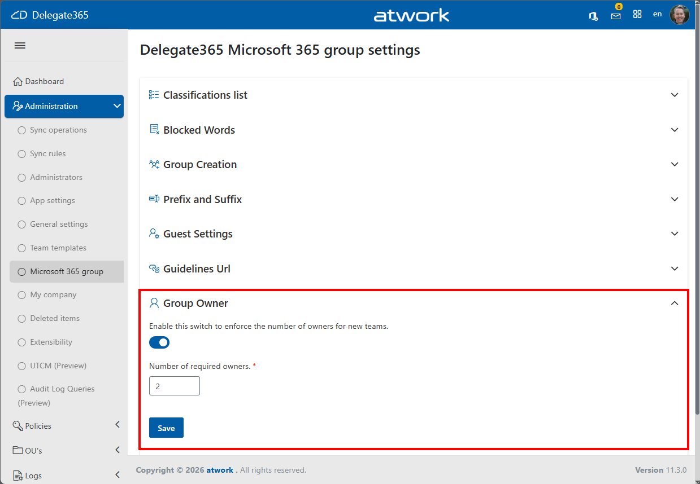Expand the Group Creation chevron
The width and height of the screenshot is (700, 484).
[x=675, y=164]
